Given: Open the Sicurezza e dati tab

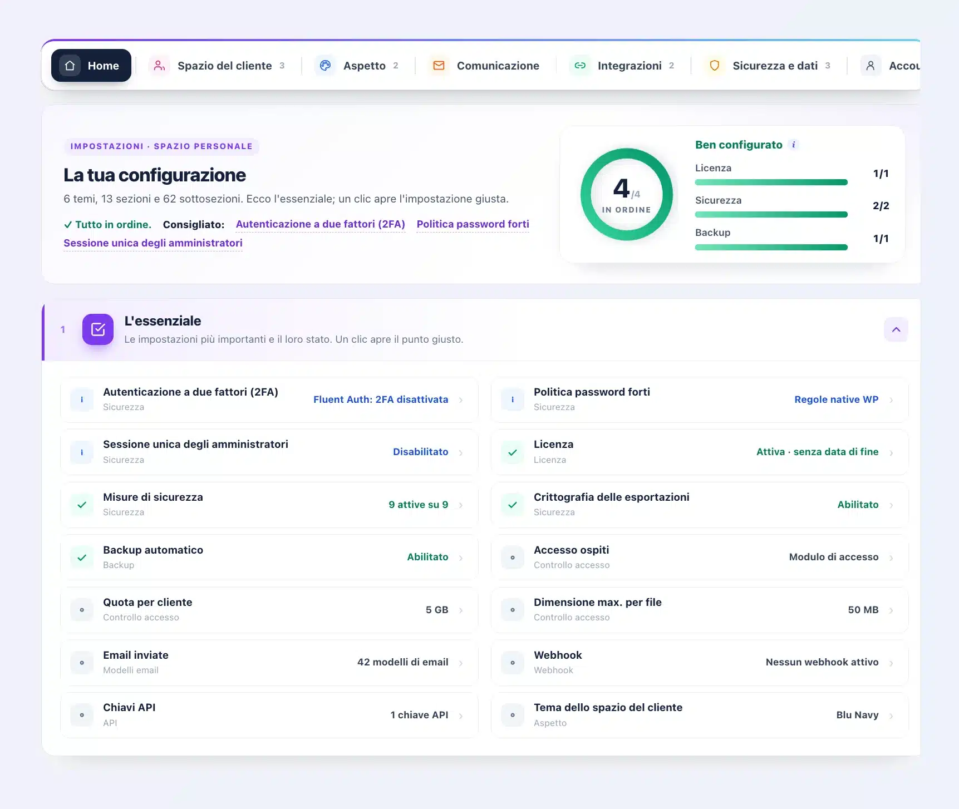Looking at the screenshot, I should point(768,66).
